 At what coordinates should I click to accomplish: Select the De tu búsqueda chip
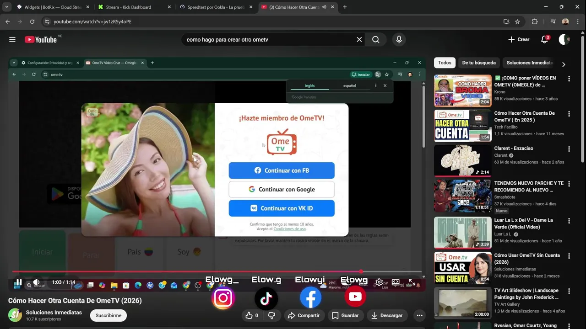(479, 63)
